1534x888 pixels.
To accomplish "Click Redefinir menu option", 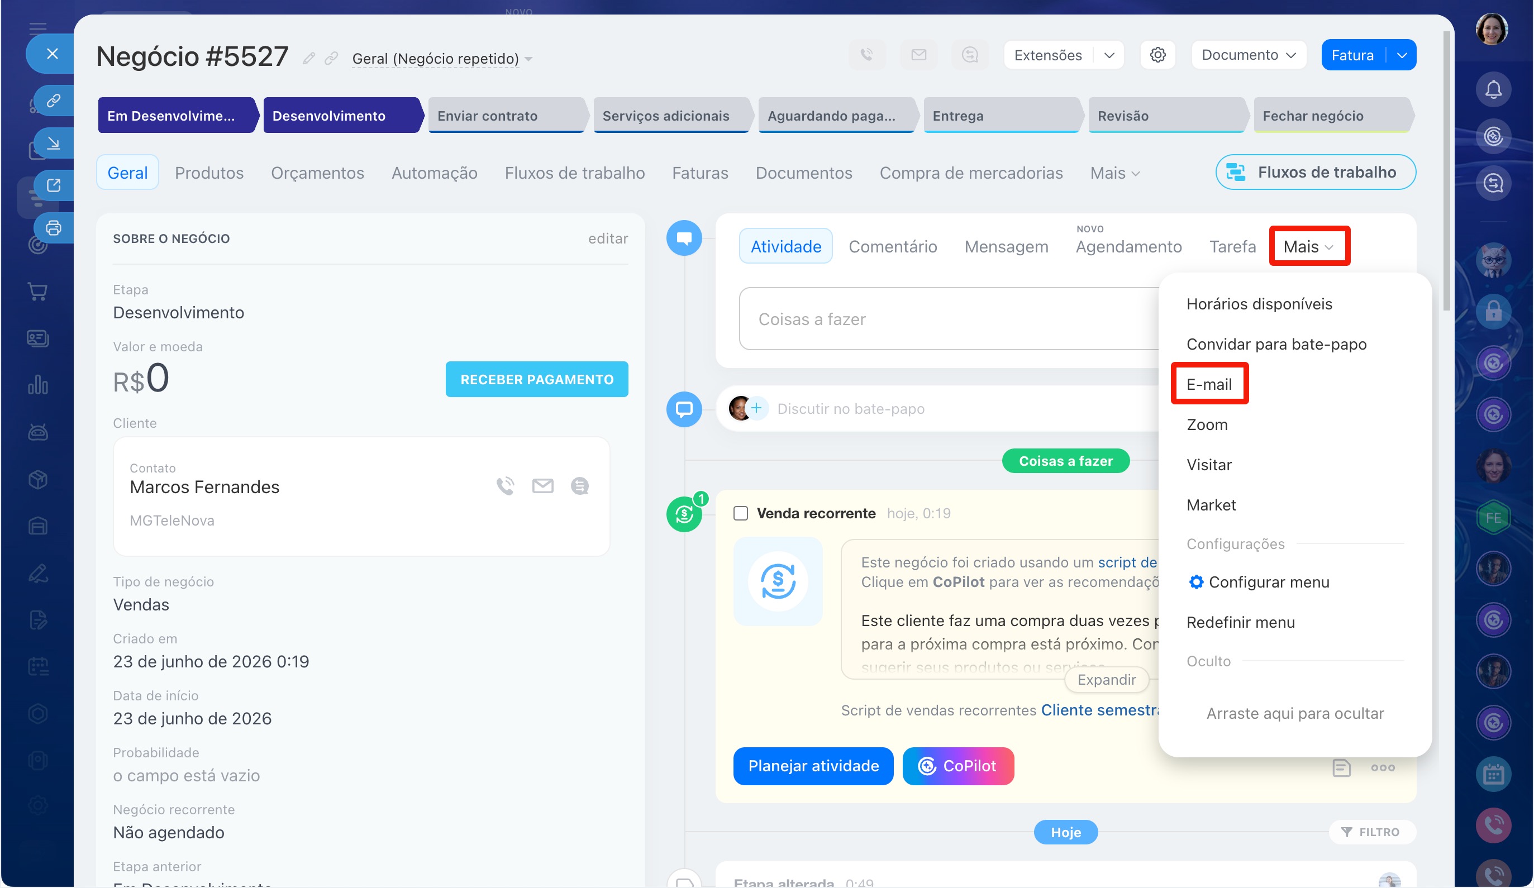I will coord(1240,623).
